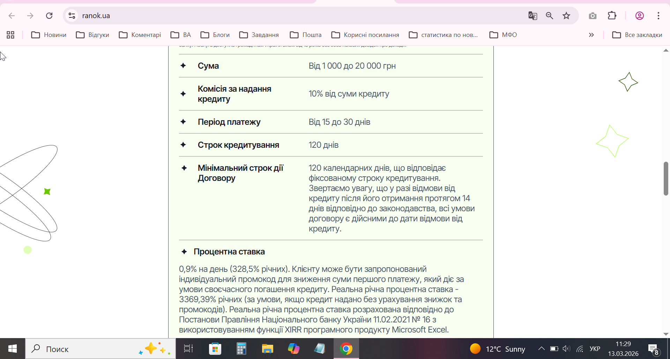670x359 pixels.
Task: Open the Коментарі bookmarks folder
Action: (140, 35)
